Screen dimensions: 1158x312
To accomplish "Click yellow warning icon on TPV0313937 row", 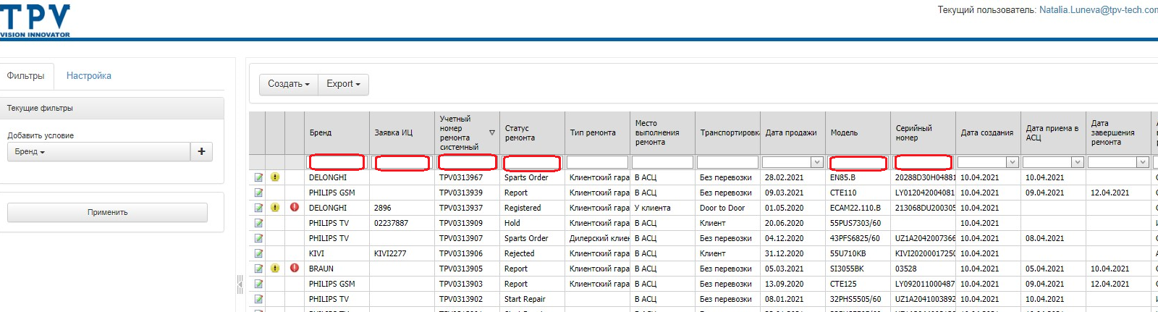I will [275, 208].
